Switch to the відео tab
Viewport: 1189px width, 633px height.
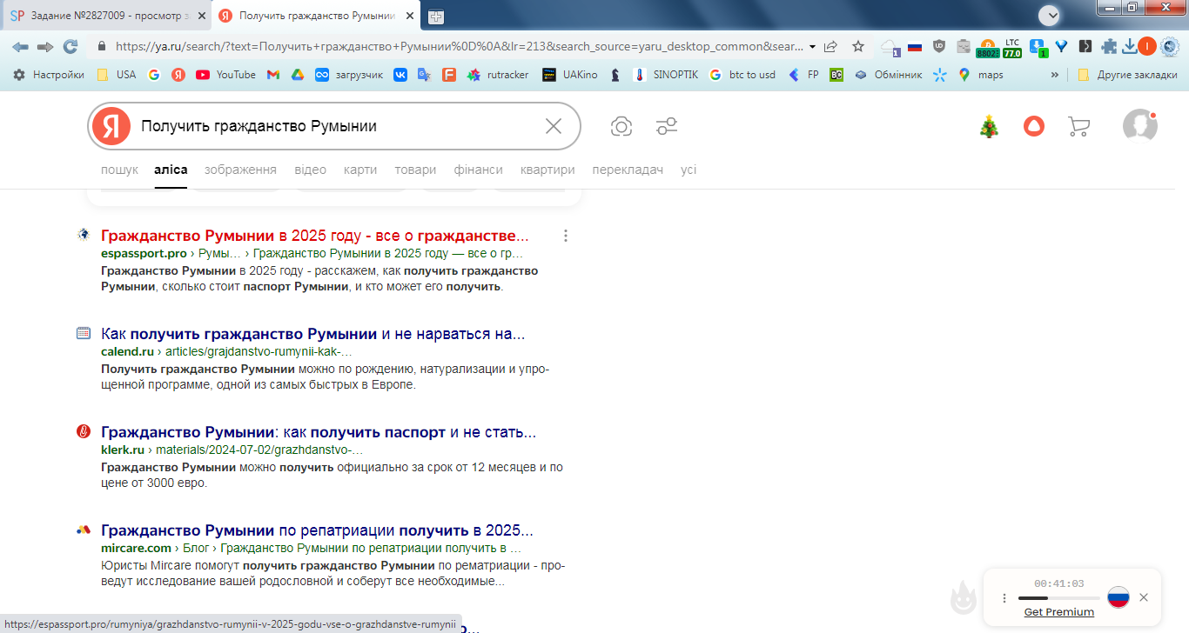310,170
